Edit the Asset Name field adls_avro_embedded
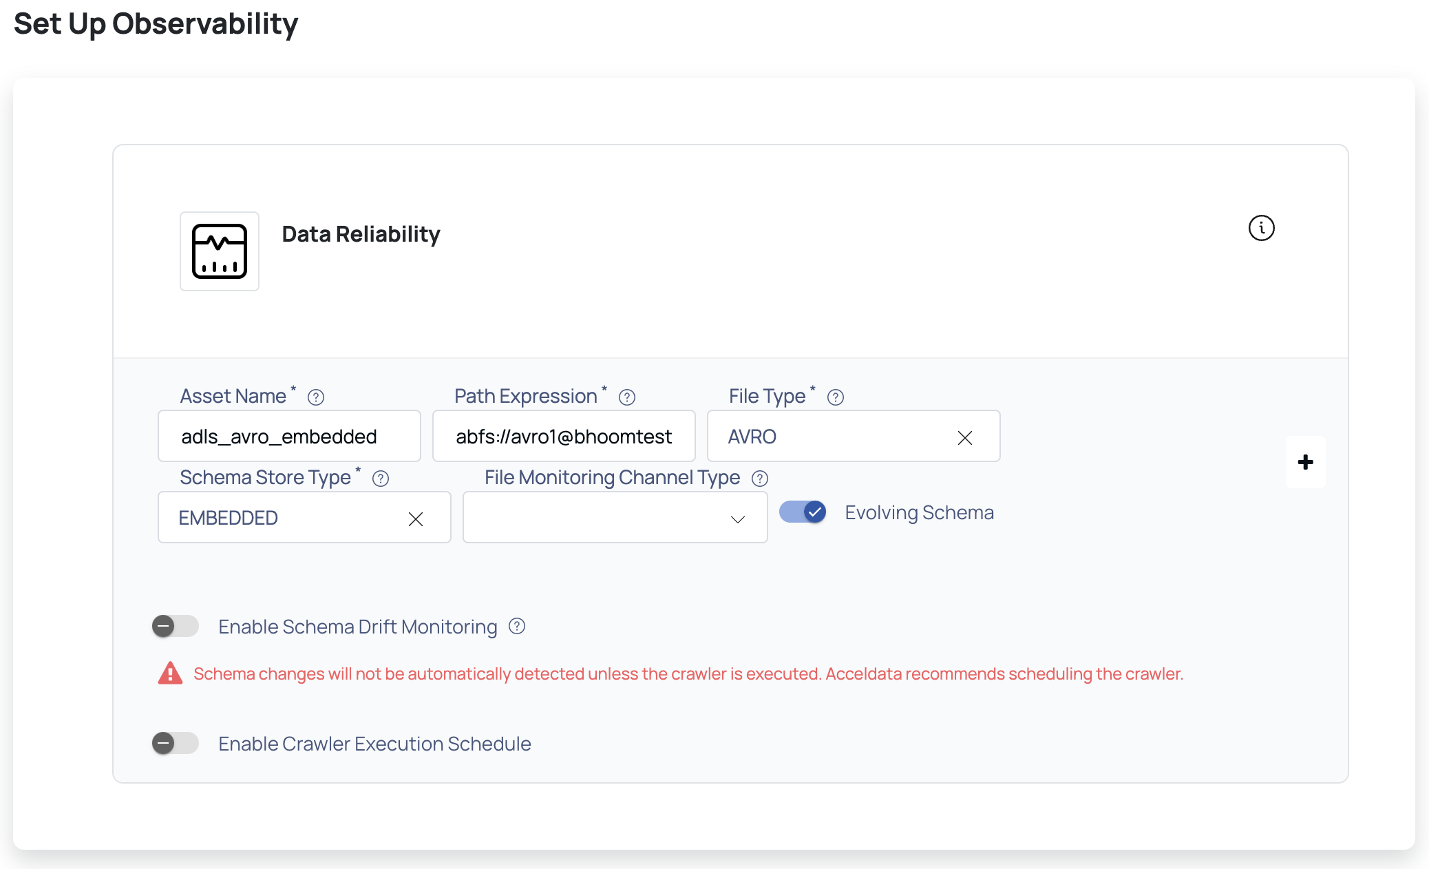This screenshot has width=1429, height=869. pos(289,437)
